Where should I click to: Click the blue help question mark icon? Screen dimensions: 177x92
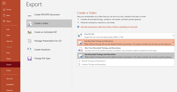(78, 27)
